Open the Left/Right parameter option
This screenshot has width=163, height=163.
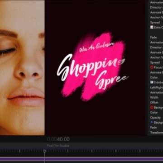click(x=157, y=87)
